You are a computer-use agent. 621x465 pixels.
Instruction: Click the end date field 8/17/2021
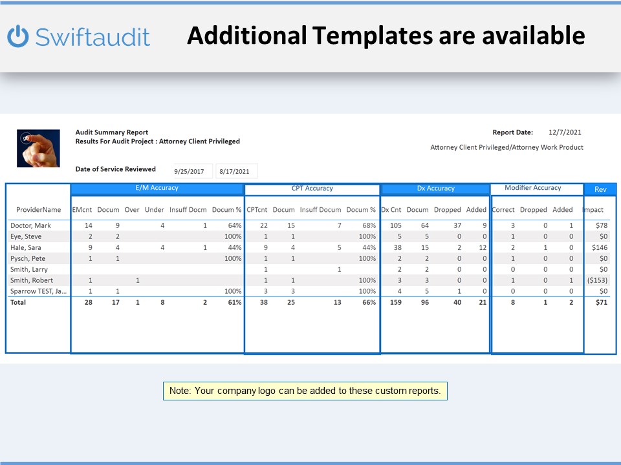click(x=234, y=171)
